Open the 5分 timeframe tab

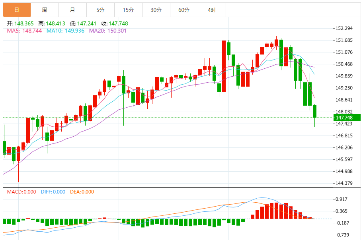click(x=100, y=10)
